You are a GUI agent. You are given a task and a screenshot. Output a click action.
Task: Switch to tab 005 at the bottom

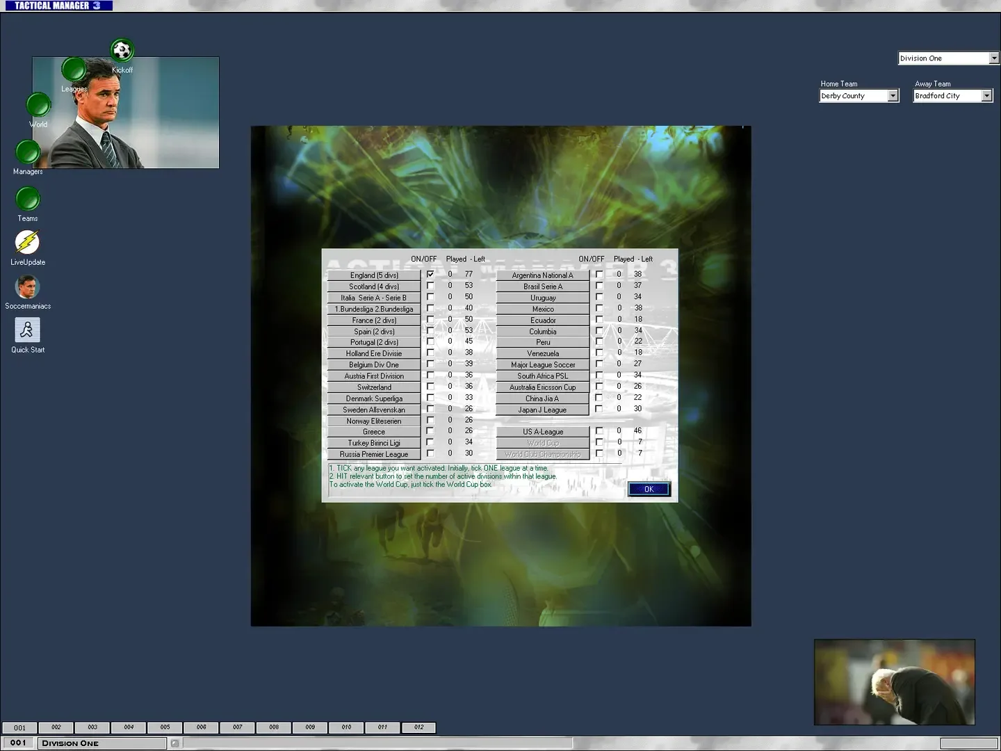click(x=165, y=727)
